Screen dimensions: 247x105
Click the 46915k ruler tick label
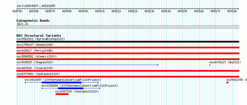click(x=182, y=11)
